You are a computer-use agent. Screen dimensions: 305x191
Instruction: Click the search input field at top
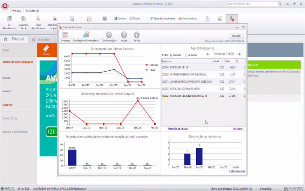point(253,4)
